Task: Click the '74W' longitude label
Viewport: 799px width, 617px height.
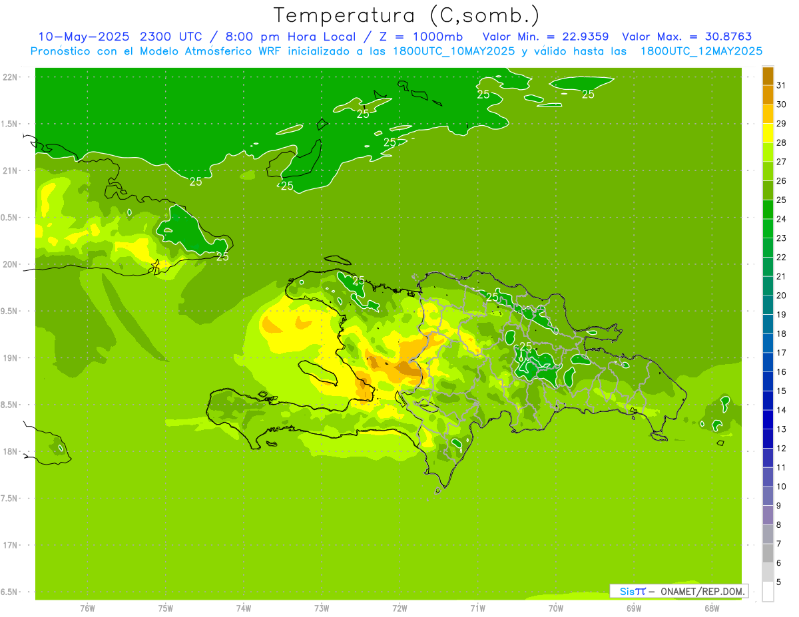Action: pyautogui.click(x=244, y=608)
